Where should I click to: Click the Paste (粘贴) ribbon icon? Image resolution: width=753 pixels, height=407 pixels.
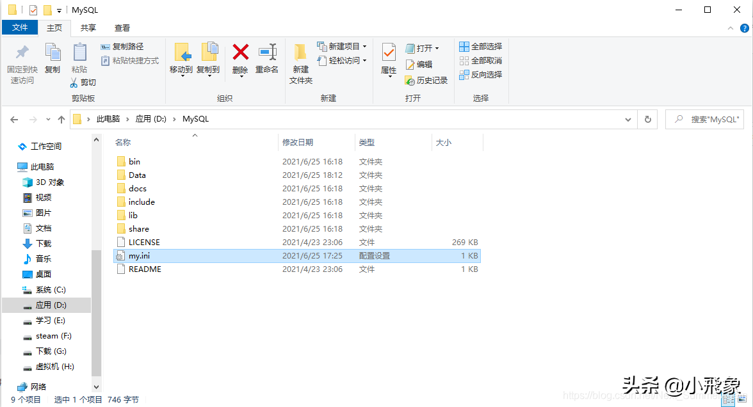(x=79, y=52)
